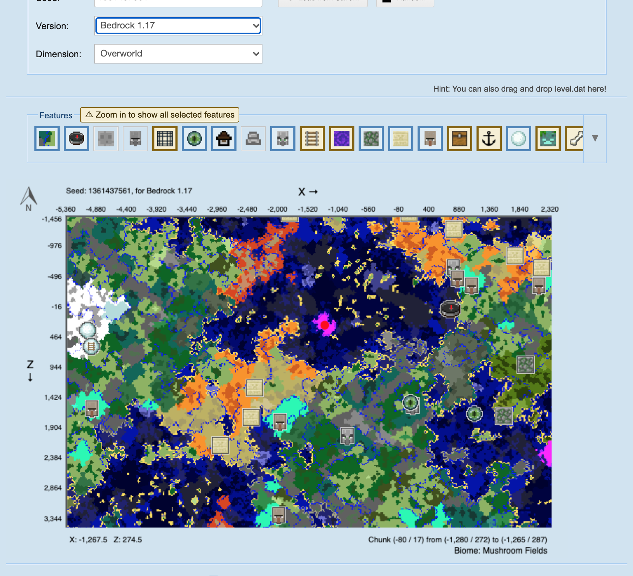
Task: Click the '2,320' X-axis label
Action: tap(549, 210)
